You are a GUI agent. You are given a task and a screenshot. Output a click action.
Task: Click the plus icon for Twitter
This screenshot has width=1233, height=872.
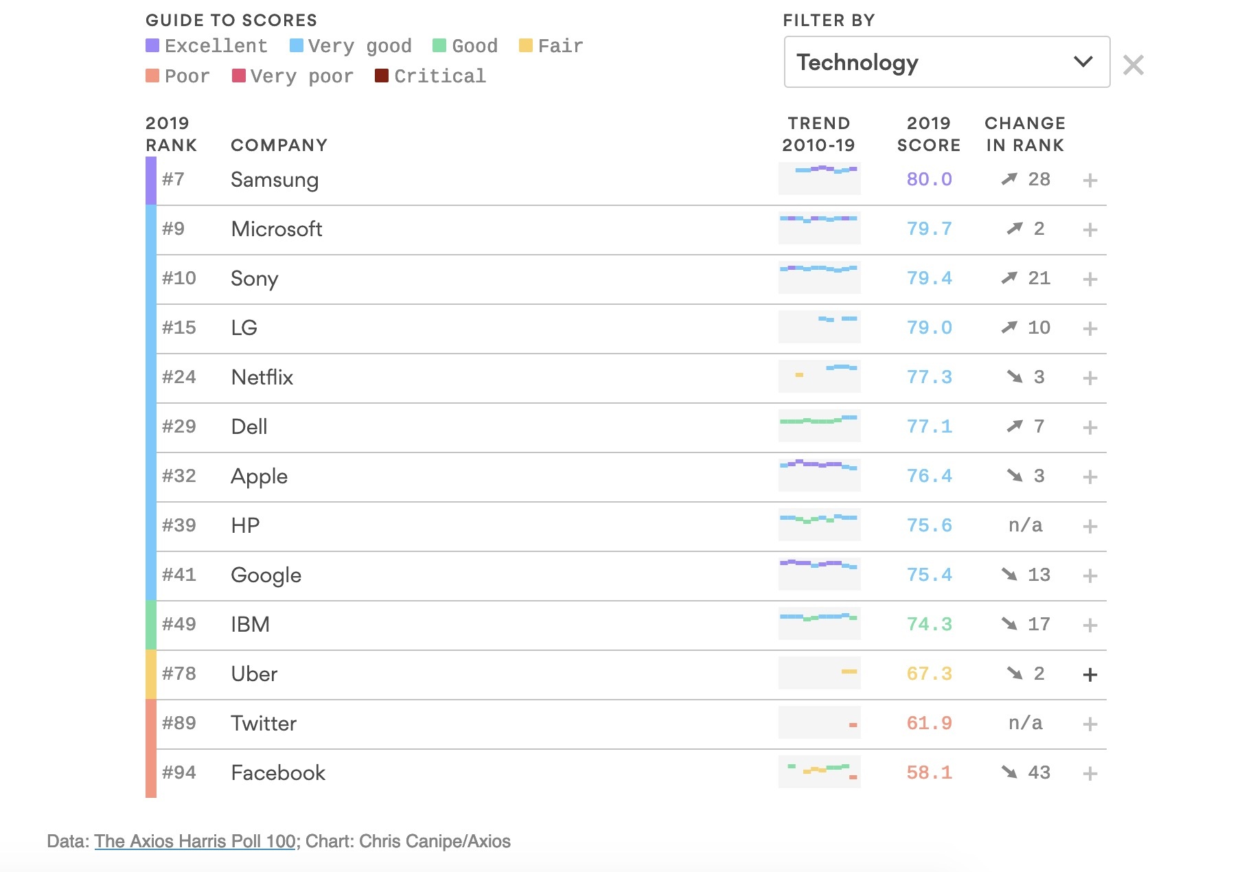(x=1090, y=724)
